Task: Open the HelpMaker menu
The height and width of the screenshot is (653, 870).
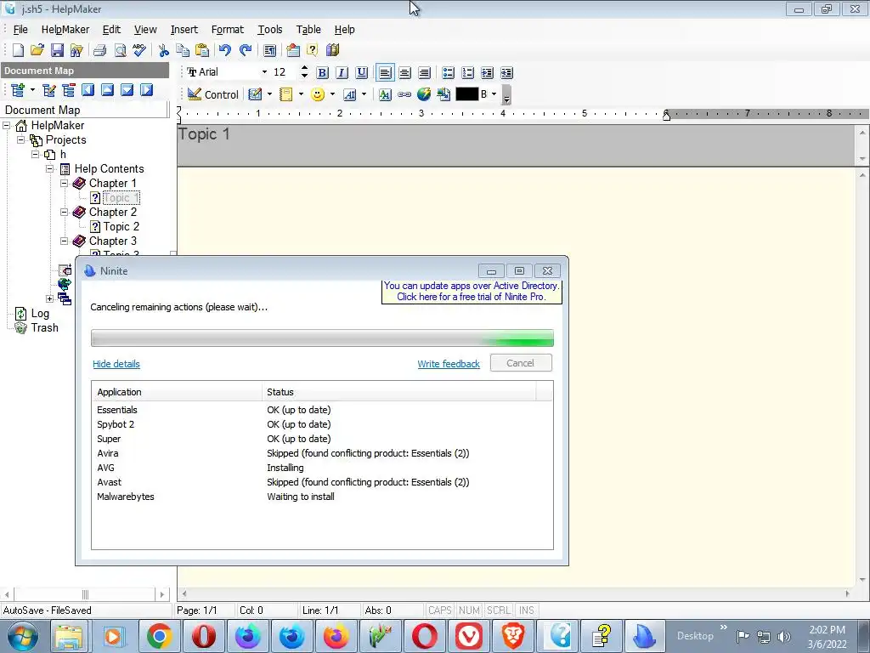Action: coord(65,30)
